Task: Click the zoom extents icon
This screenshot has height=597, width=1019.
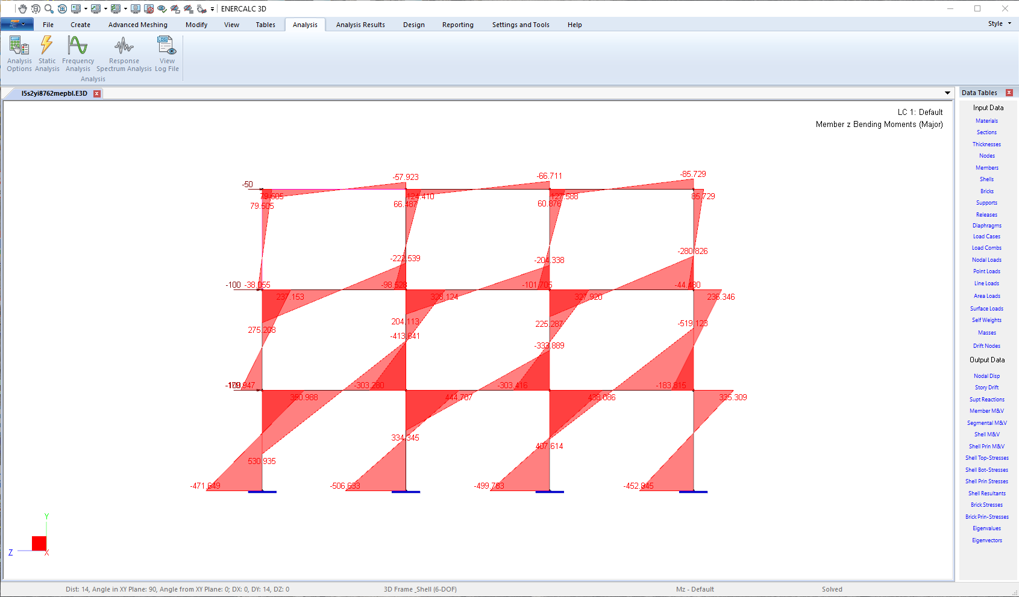Action: click(62, 8)
